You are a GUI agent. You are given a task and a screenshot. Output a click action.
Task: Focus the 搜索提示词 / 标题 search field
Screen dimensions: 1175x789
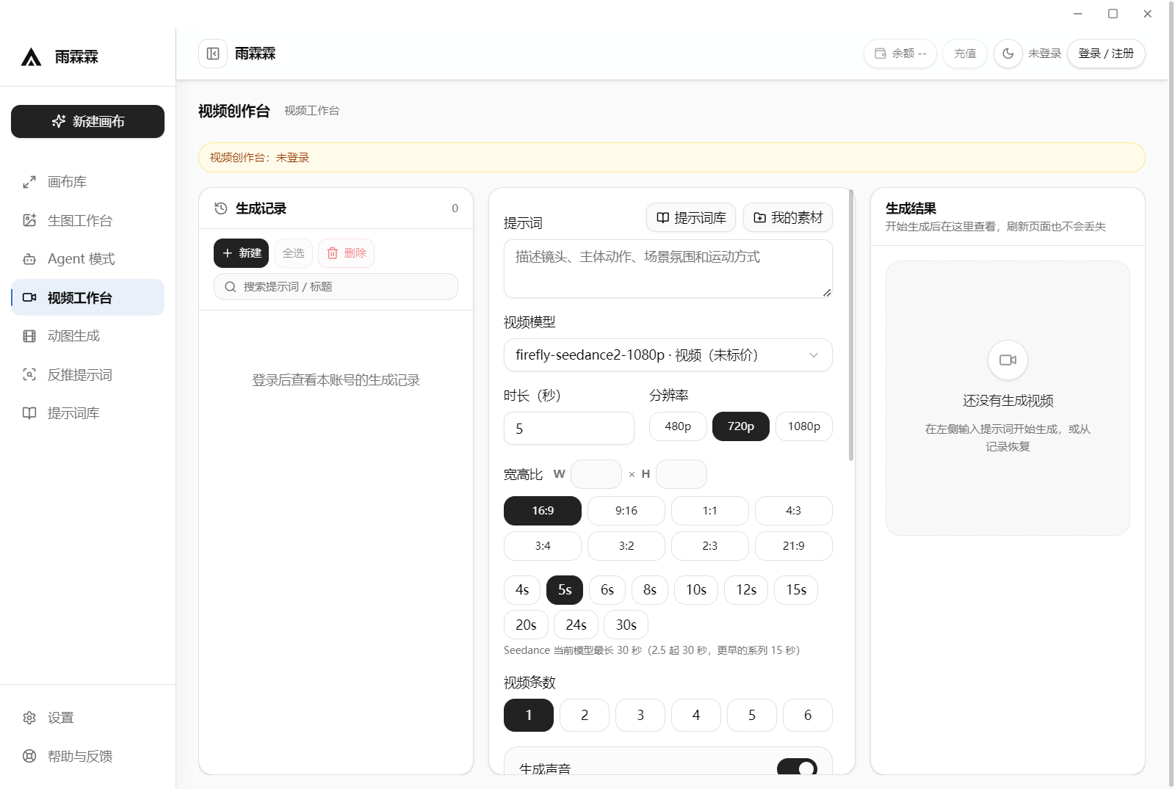(336, 287)
